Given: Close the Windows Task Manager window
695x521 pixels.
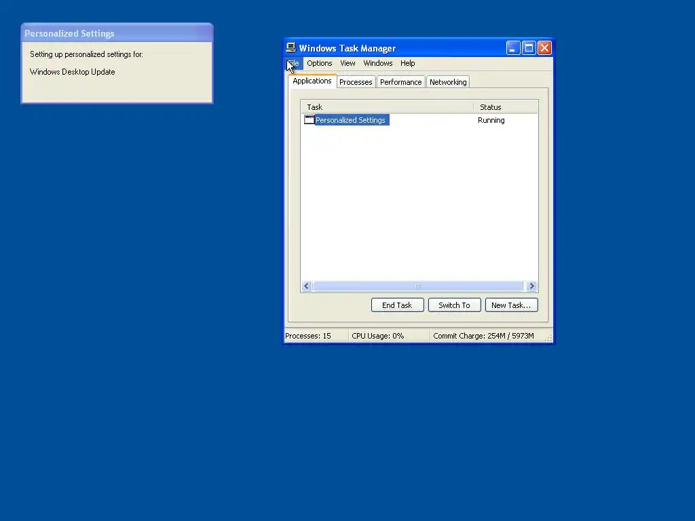Looking at the screenshot, I should [545, 48].
